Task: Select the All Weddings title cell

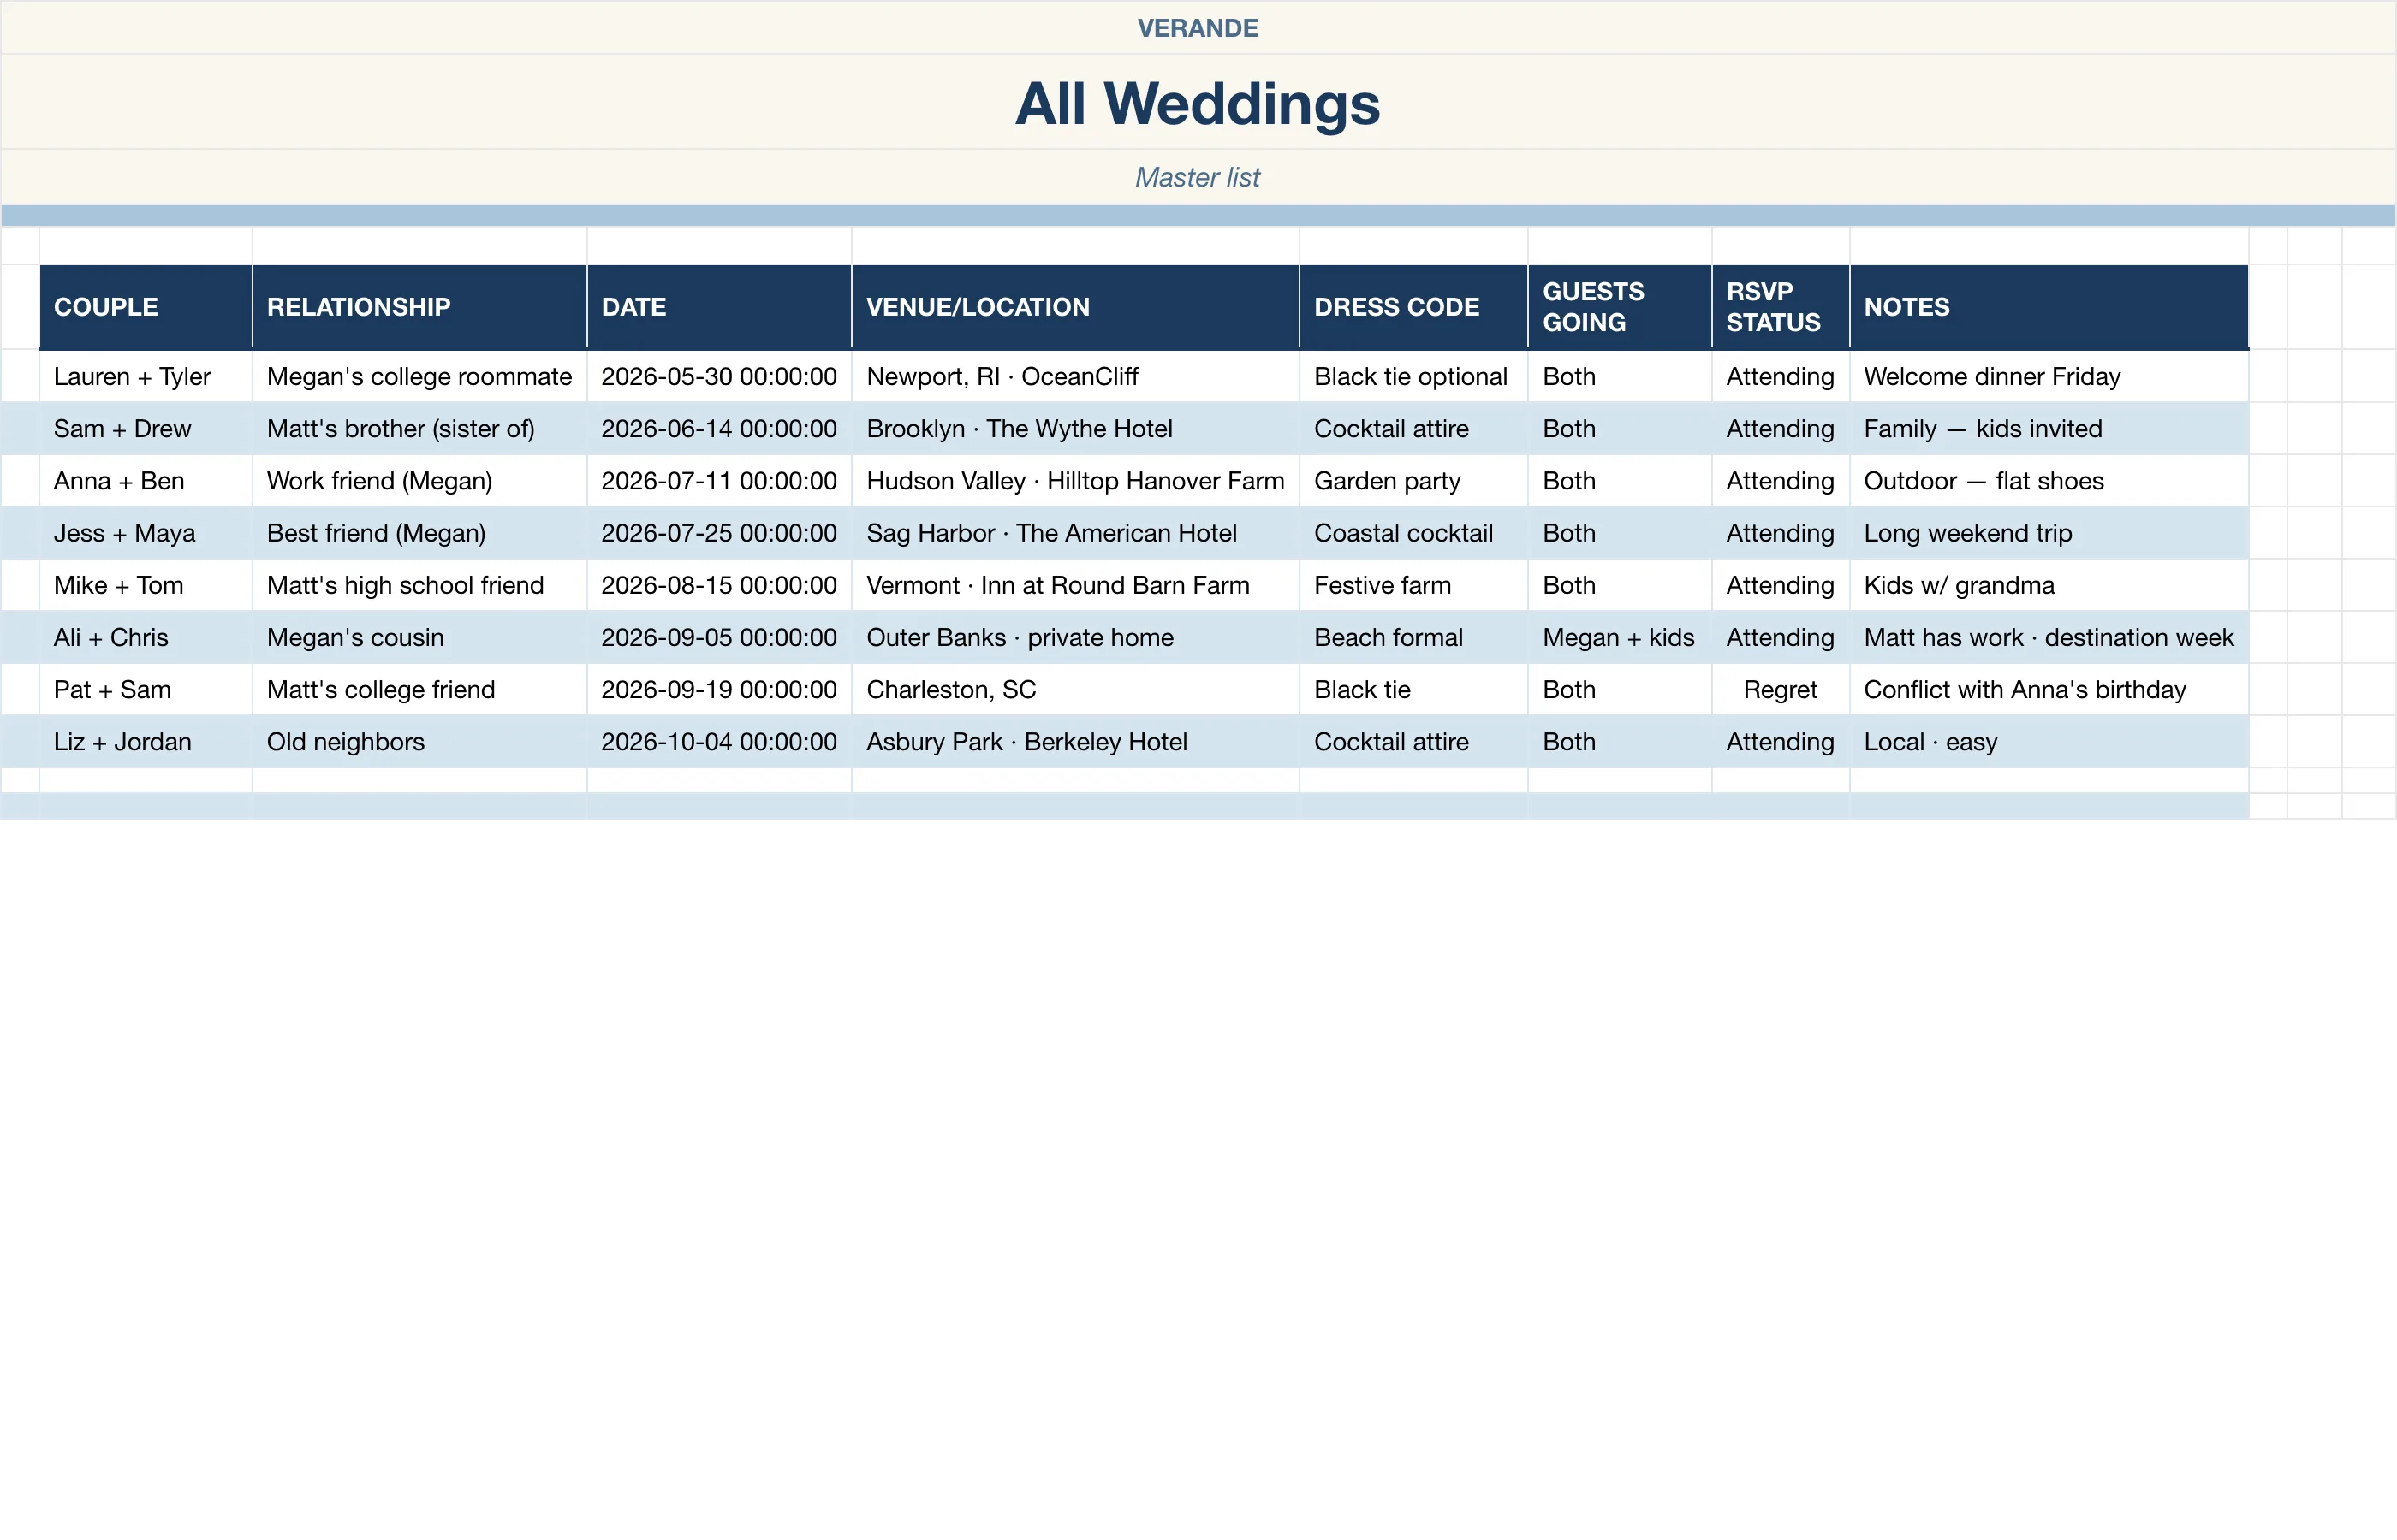Action: point(1198,103)
